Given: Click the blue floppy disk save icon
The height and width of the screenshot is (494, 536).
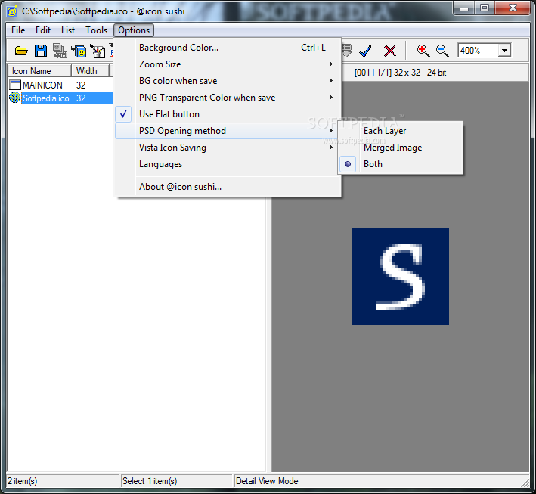Looking at the screenshot, I should [x=41, y=51].
